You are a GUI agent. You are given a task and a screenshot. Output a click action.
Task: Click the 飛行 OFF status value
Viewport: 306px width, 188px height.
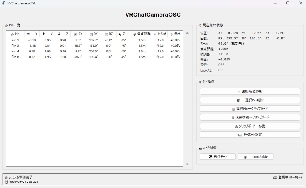221,65
